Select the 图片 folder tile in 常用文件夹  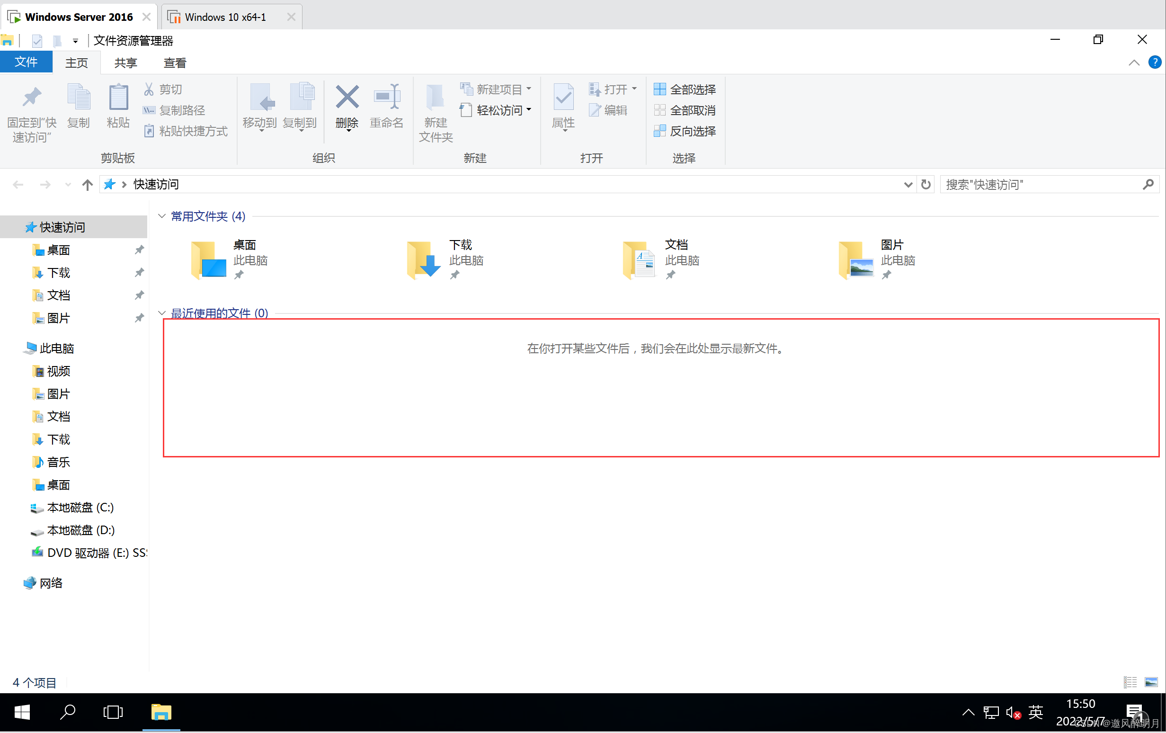(x=878, y=260)
